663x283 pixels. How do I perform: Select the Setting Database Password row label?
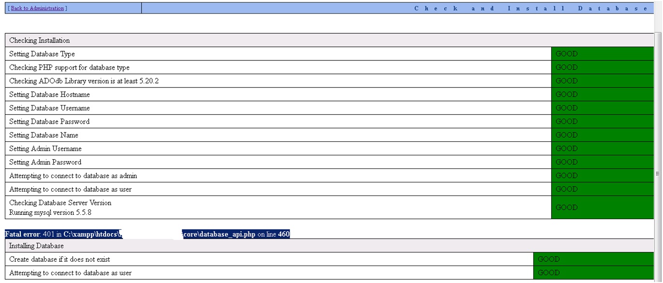[x=49, y=122]
